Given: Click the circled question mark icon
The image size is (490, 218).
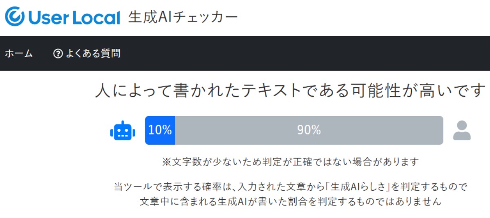Looking at the screenshot, I should pyautogui.click(x=58, y=53).
